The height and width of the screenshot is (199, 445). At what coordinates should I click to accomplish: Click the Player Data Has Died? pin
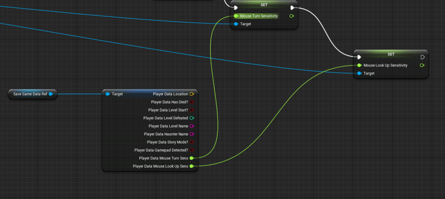coord(192,102)
